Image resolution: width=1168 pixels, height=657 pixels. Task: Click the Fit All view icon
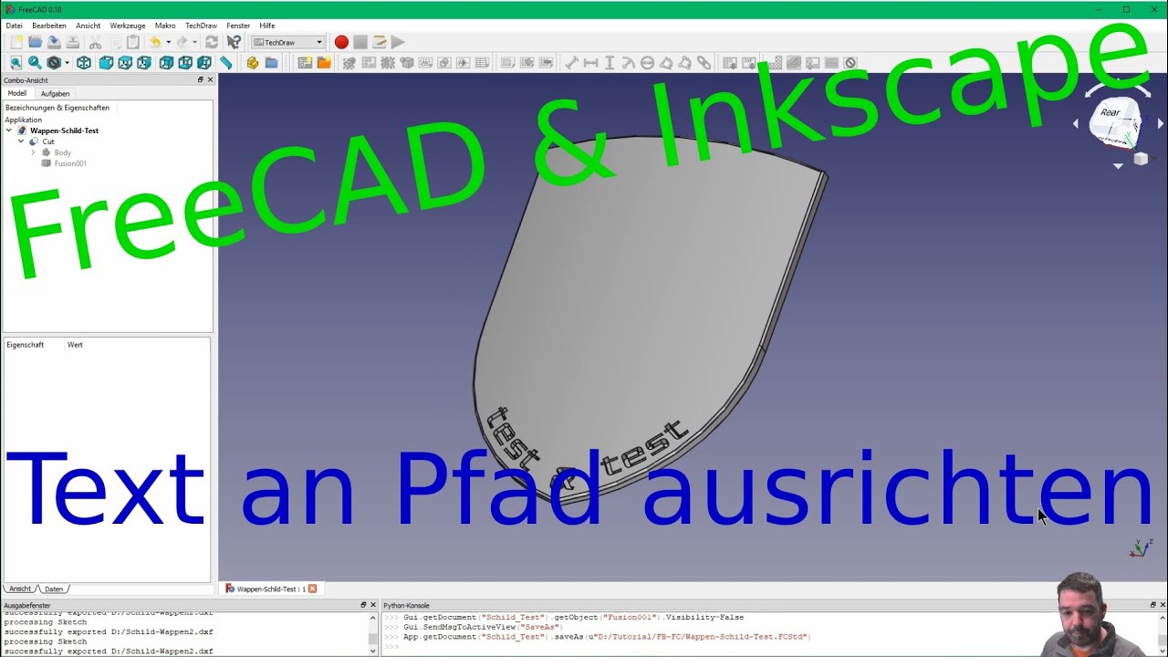(16, 63)
